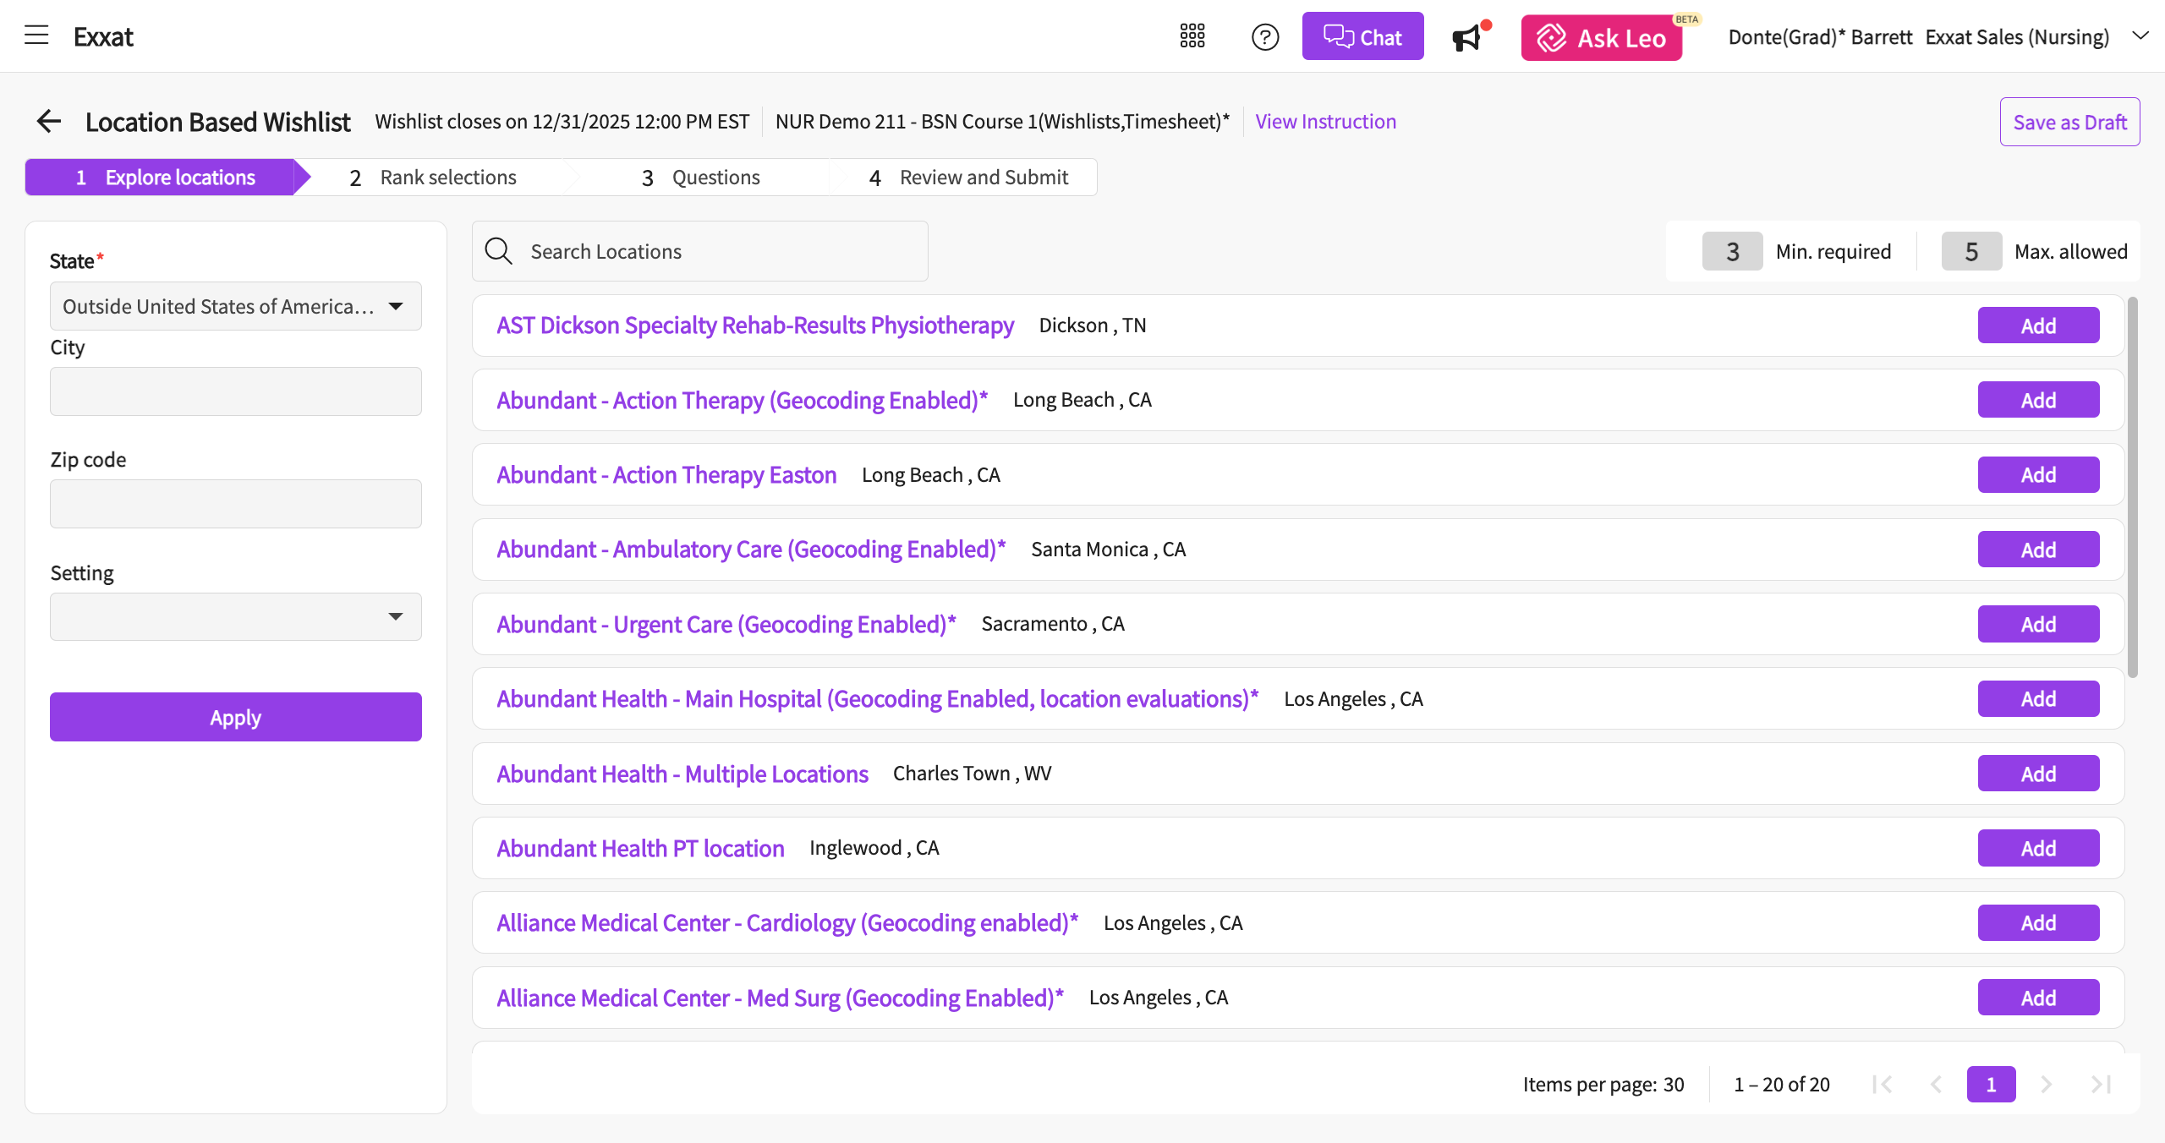Expand the user account chevron menu
Screen dimensions: 2165x1143
pyautogui.click(x=2140, y=36)
